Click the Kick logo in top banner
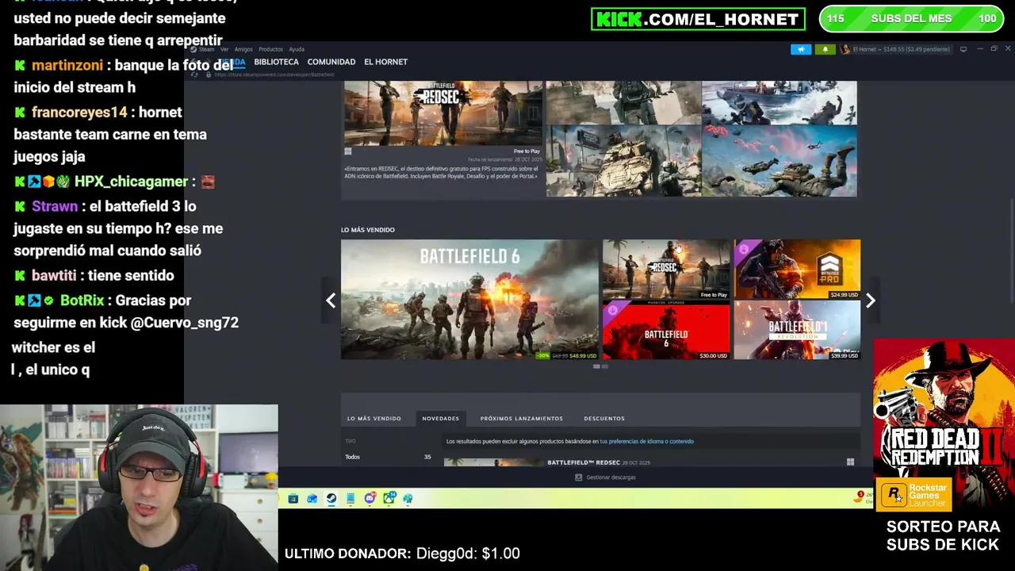This screenshot has height=571, width=1015. pos(619,19)
